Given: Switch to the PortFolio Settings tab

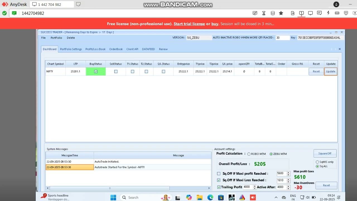Looking at the screenshot, I should tap(71, 49).
